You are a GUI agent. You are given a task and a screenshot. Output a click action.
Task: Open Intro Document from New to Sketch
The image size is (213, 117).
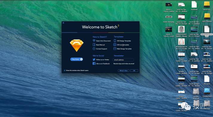pos(102,41)
